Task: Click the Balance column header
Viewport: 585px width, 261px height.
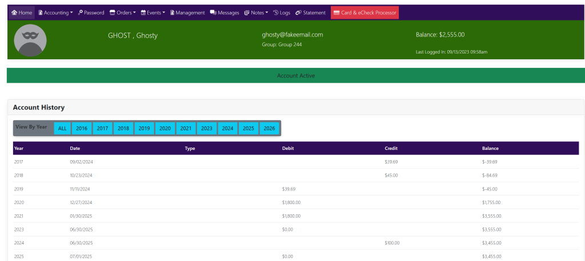Action: click(490, 148)
